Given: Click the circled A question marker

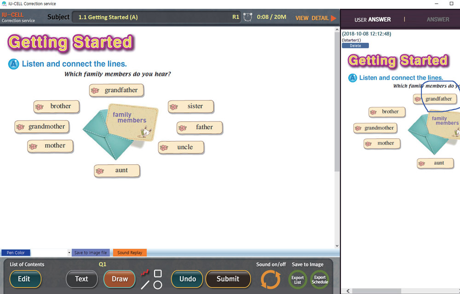Looking at the screenshot, I should point(13,64).
